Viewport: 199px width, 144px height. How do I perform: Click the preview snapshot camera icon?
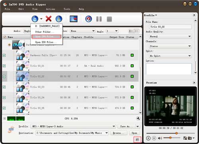[x=190, y=138]
